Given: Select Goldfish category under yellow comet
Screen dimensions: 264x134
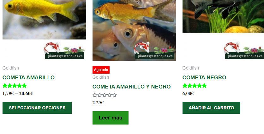Looking at the screenshot, I should pos(11,68).
